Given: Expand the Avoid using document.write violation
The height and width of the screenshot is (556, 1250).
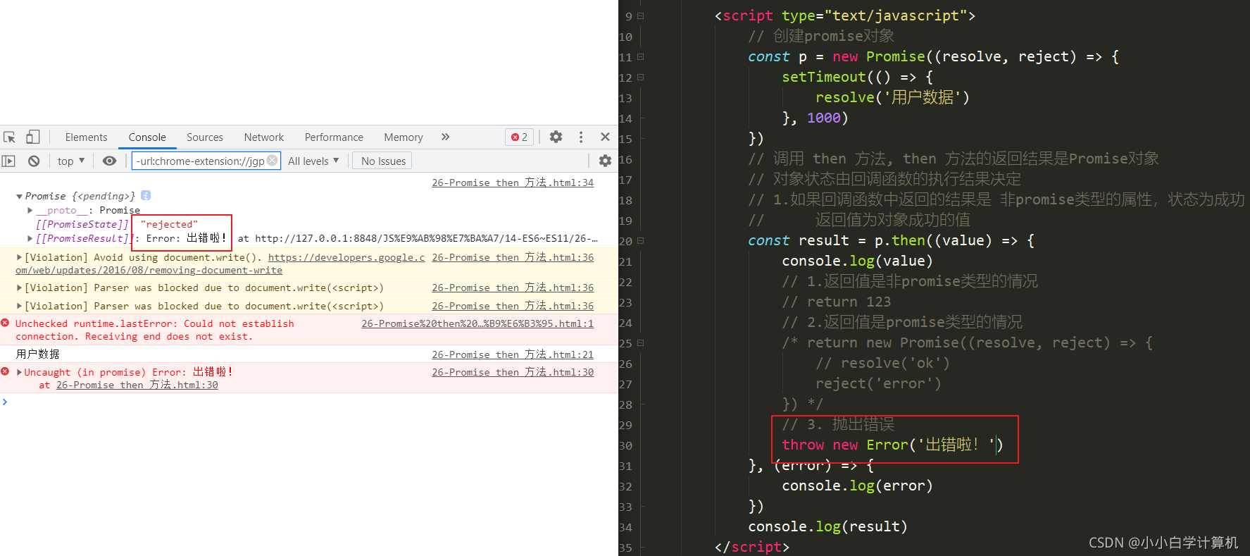Looking at the screenshot, I should (20, 257).
